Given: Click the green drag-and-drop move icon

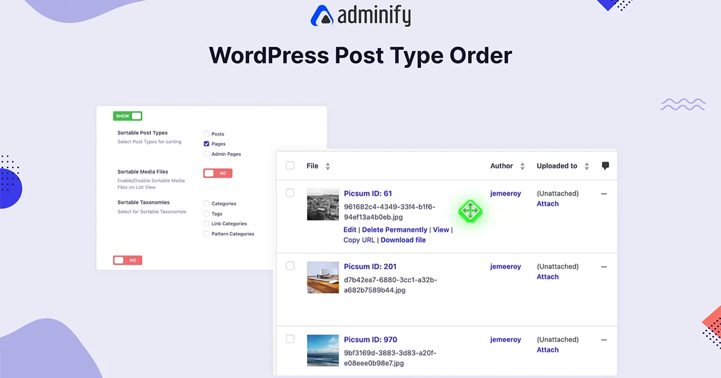Looking at the screenshot, I should [x=470, y=211].
